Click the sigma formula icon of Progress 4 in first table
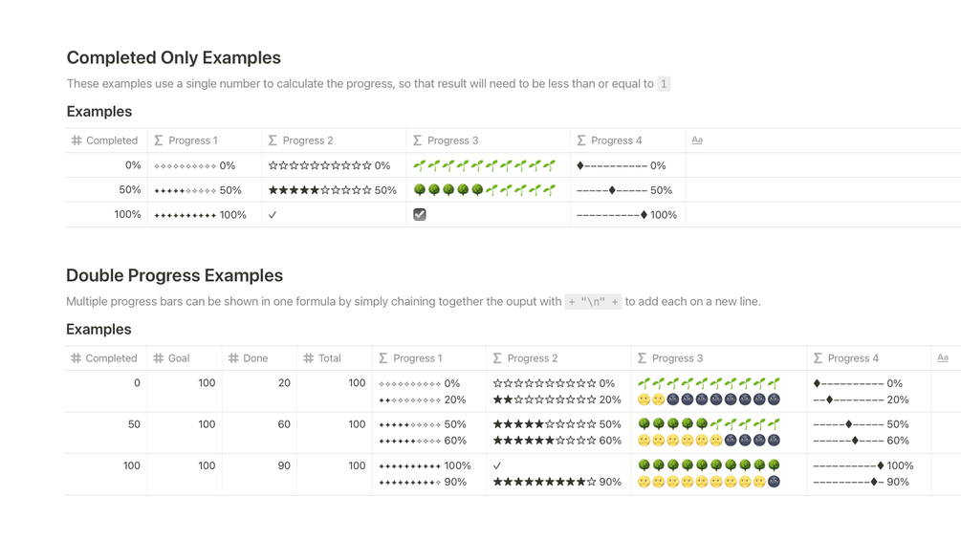This screenshot has height=540, width=961. click(x=581, y=140)
